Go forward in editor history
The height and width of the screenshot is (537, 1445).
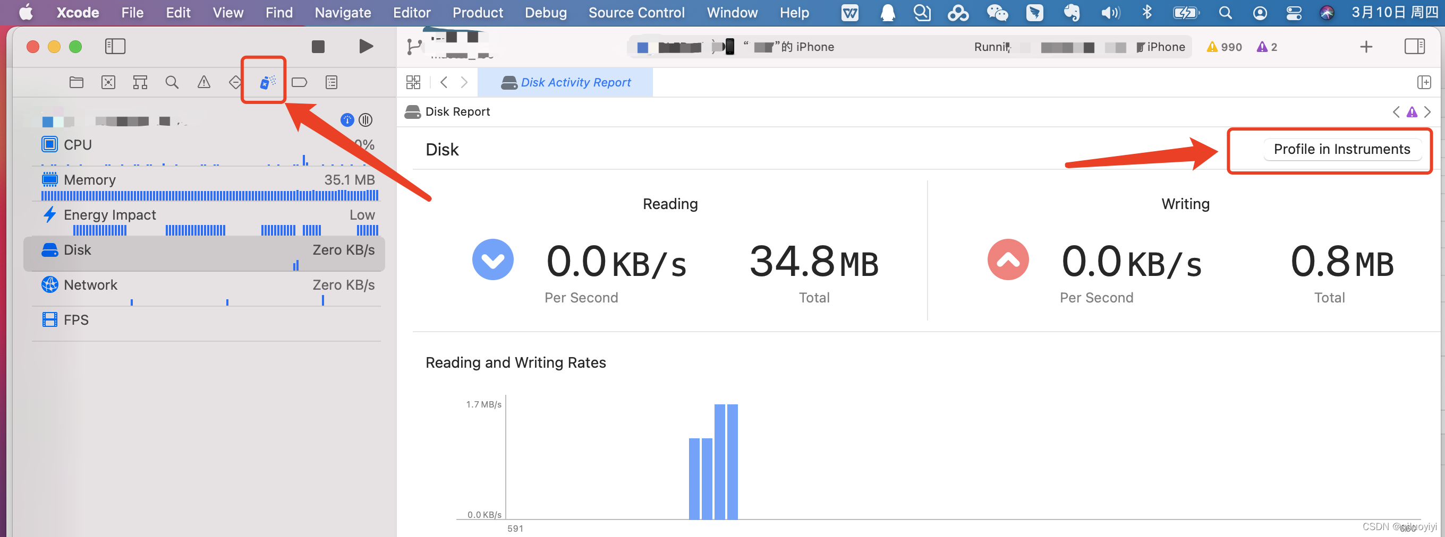pyautogui.click(x=464, y=82)
